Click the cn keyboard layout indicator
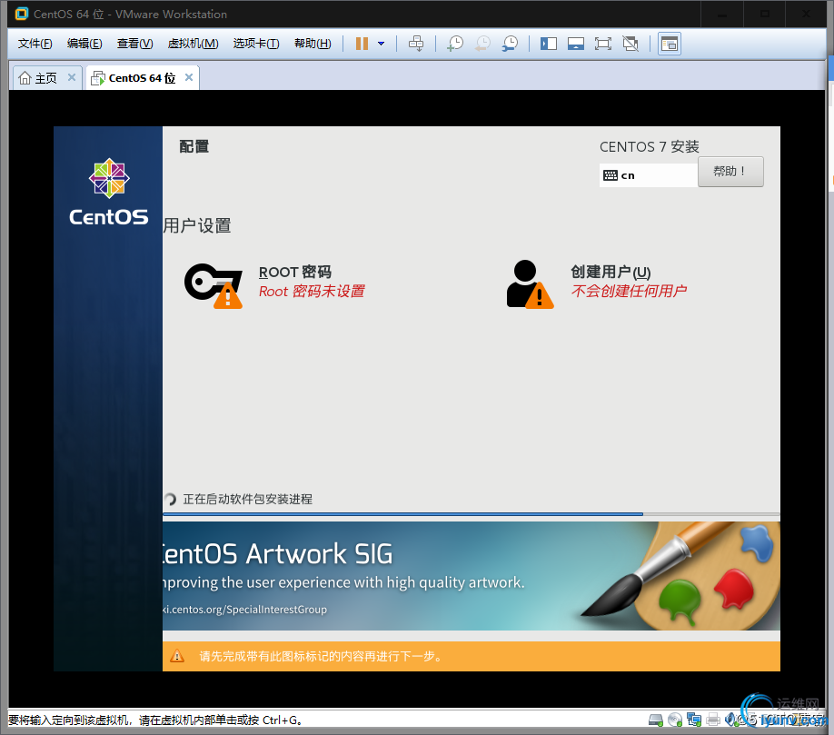Screen dimensions: 834x735 tap(649, 175)
